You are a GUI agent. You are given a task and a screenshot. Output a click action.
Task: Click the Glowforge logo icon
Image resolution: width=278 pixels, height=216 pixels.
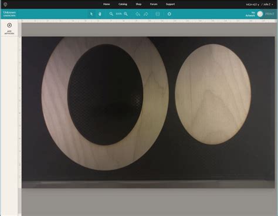click(5, 4)
